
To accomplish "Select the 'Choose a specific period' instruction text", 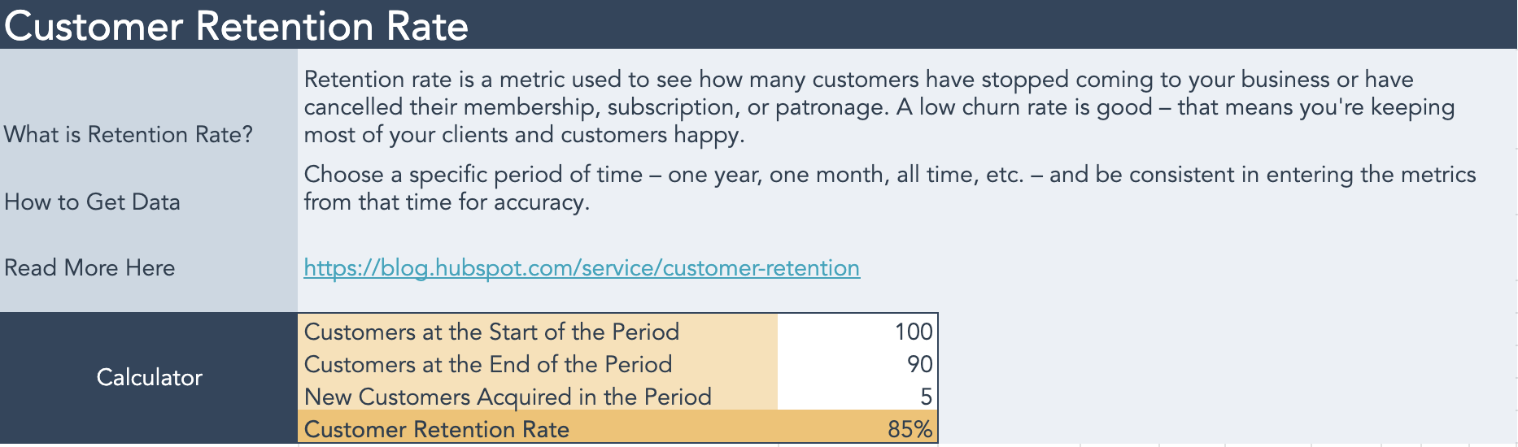I will [x=889, y=188].
